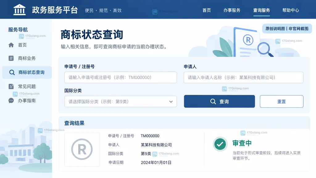Click the 政务服务平台 site title
This screenshot has width=316, height=178.
[55, 10]
